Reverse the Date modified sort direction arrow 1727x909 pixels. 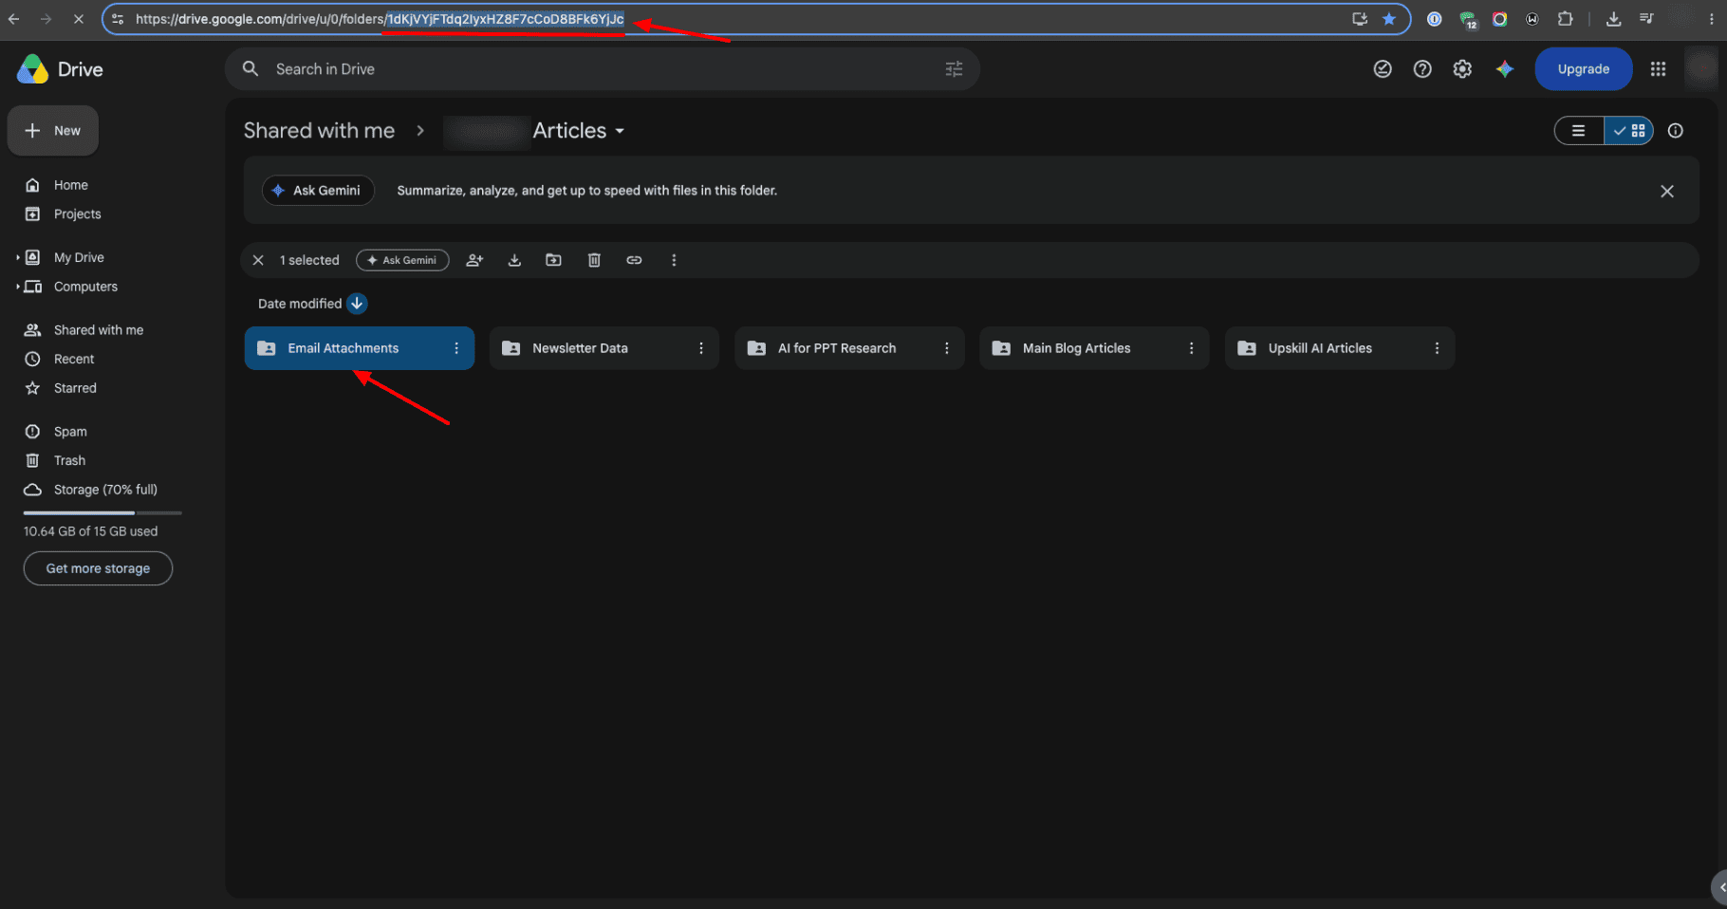click(357, 304)
